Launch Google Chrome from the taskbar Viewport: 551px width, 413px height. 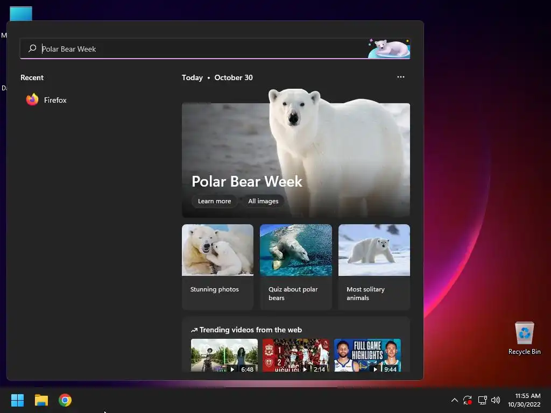[65, 400]
